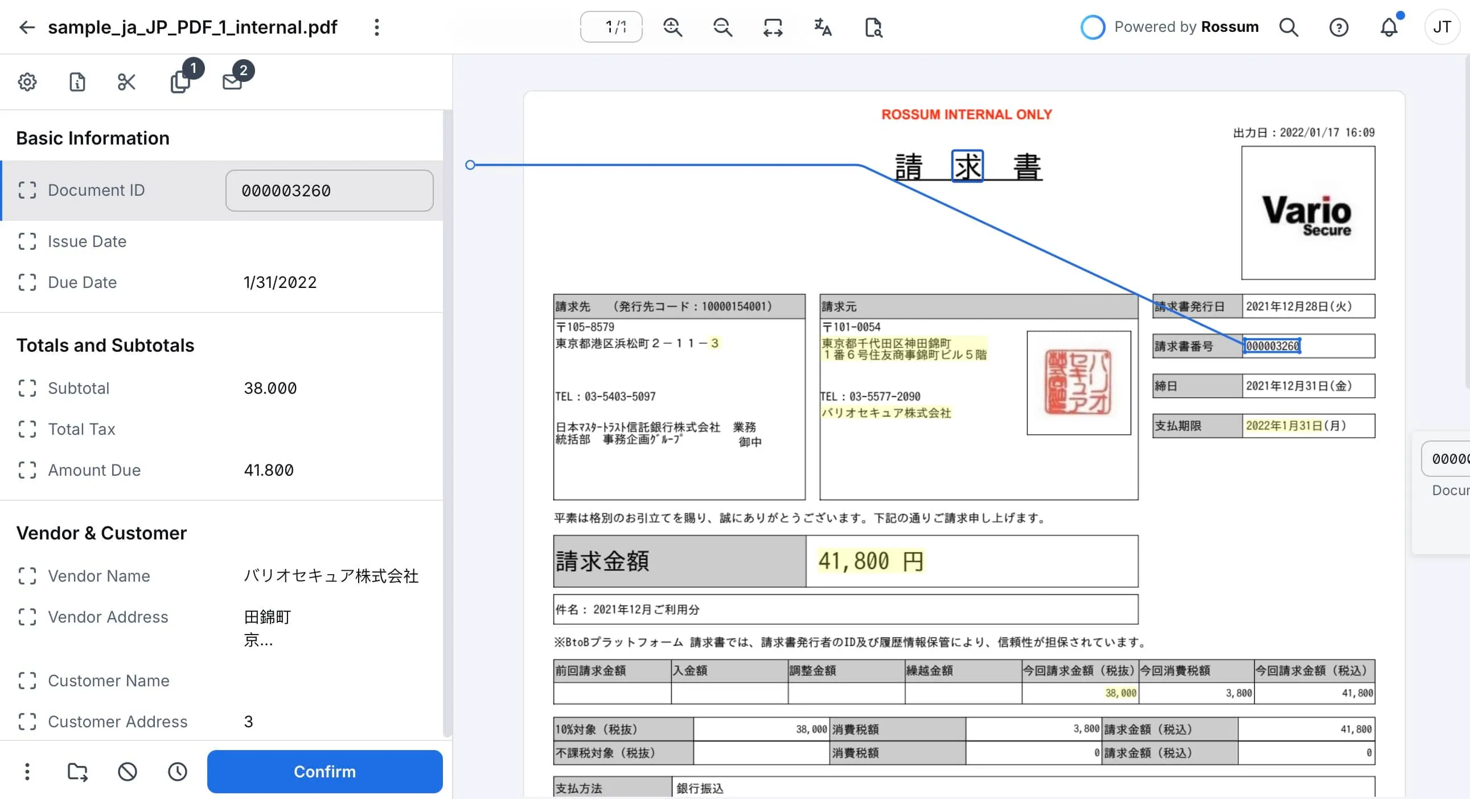Screen dimensions: 1470x799
Task: Move document to another queue via folder icon
Action: [77, 772]
